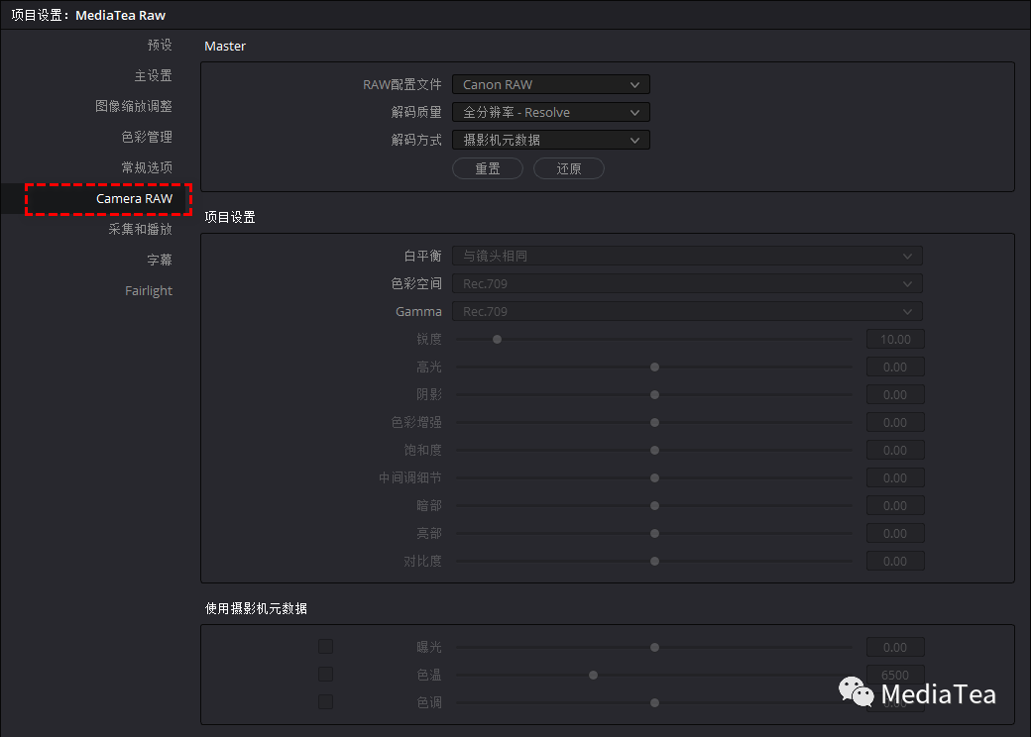This screenshot has width=1031, height=737.
Task: Open the 预设 settings page
Action: (x=160, y=45)
